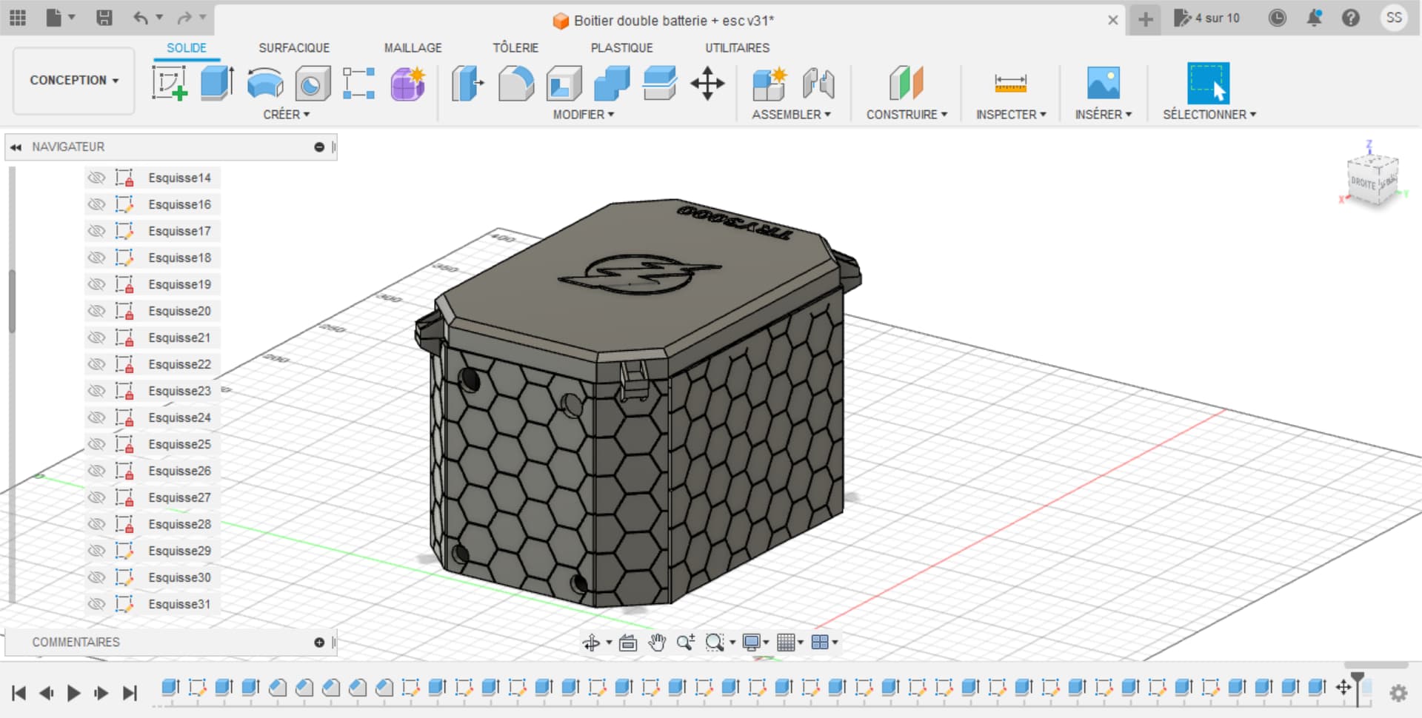Show Esquisse29 using its eye icon
Viewport: 1422px width, 718px height.
(96, 551)
